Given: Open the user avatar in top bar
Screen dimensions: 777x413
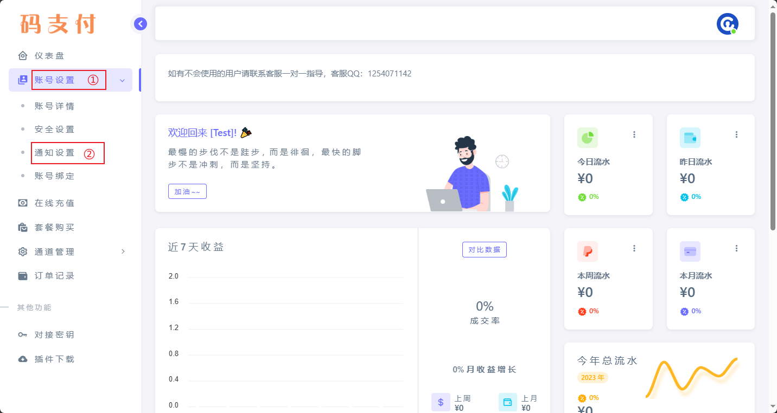Looking at the screenshot, I should tap(727, 24).
